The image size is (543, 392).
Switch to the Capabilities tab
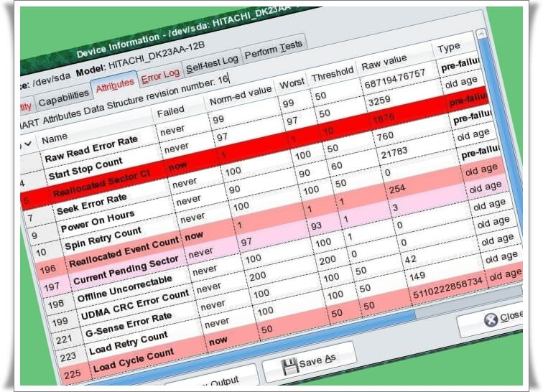coord(63,98)
